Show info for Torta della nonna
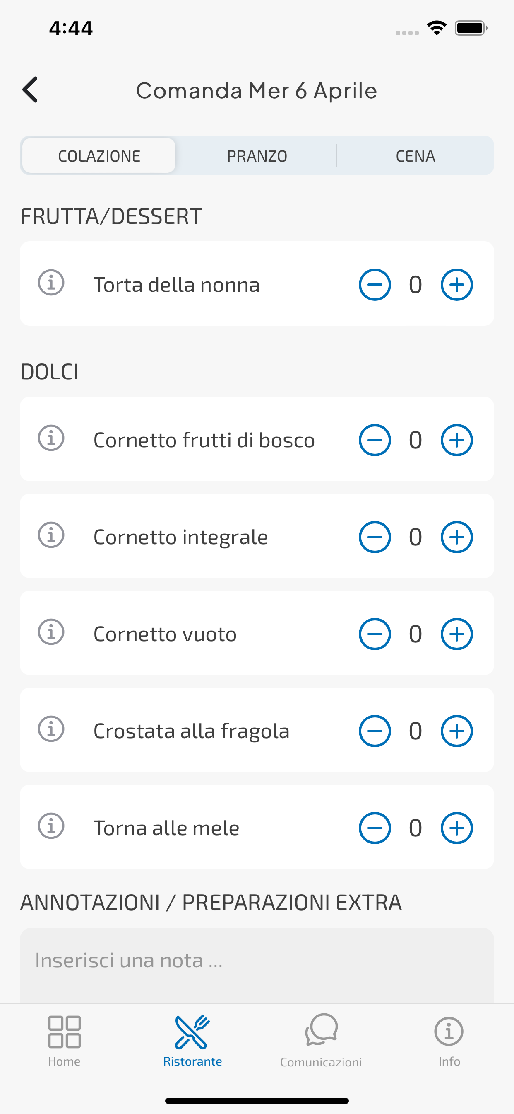The width and height of the screenshot is (514, 1114). pyautogui.click(x=51, y=283)
